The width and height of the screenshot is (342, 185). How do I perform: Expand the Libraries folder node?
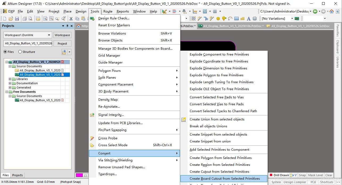pyautogui.click(x=10, y=79)
